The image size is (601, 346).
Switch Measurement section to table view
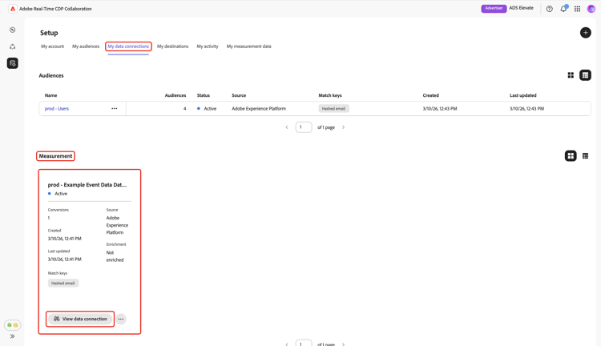(x=585, y=156)
